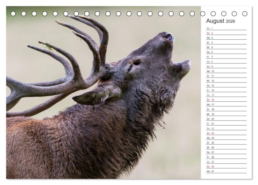Choose the Mi 19 date row
This screenshot has width=258, height=185.
tap(226, 114)
